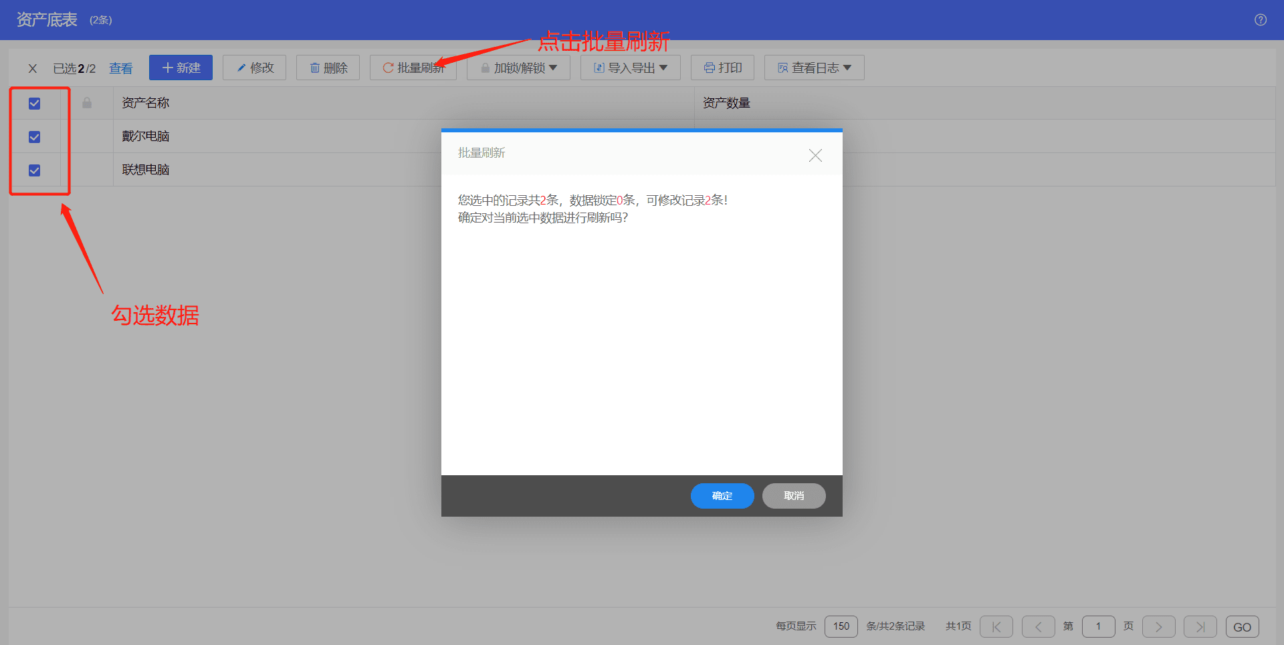Clear selection with the X icon

[x=32, y=68]
